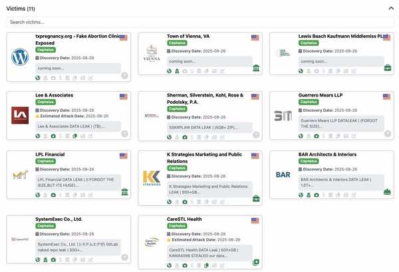Open txpregnancy.org Fake Abortion Clinic title

click(x=79, y=39)
